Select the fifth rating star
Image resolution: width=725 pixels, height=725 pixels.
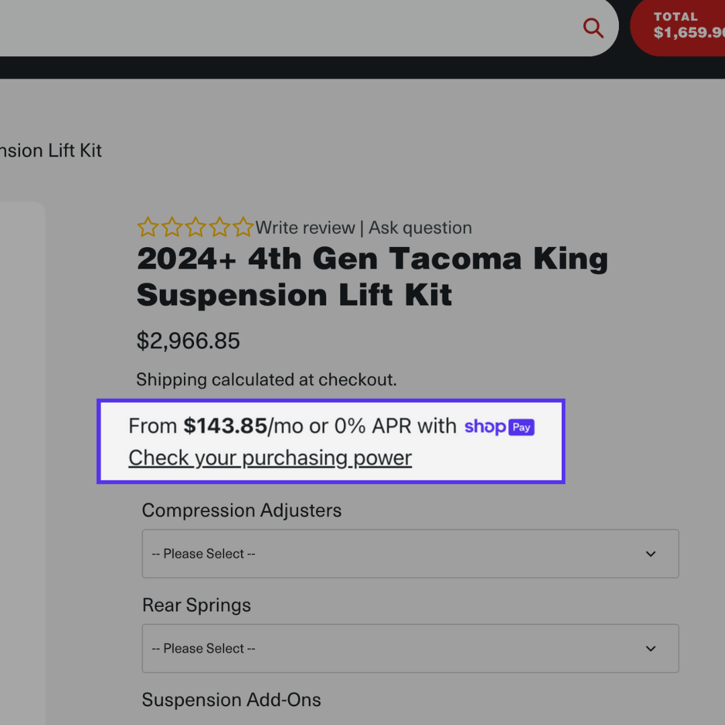pos(243,228)
